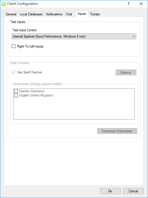Click the dropdown arrow of Text Input Control
The height and width of the screenshot is (198, 148).
(x=134, y=36)
